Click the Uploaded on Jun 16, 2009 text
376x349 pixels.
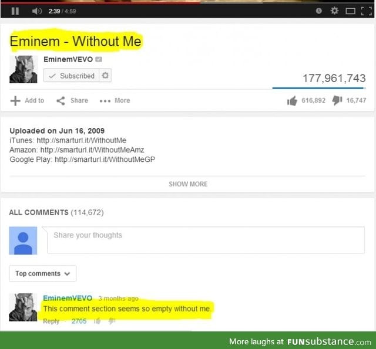click(57, 131)
